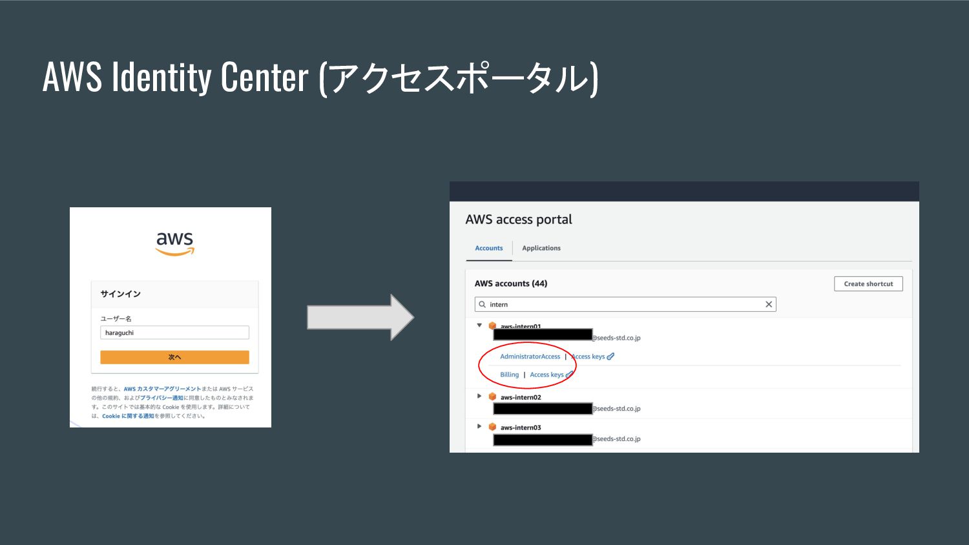The height and width of the screenshot is (545, 969).
Task: Switch to the Accounts tab
Action: pos(489,248)
